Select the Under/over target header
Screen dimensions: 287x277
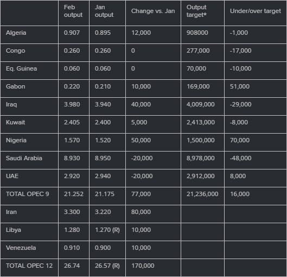(x=256, y=11)
